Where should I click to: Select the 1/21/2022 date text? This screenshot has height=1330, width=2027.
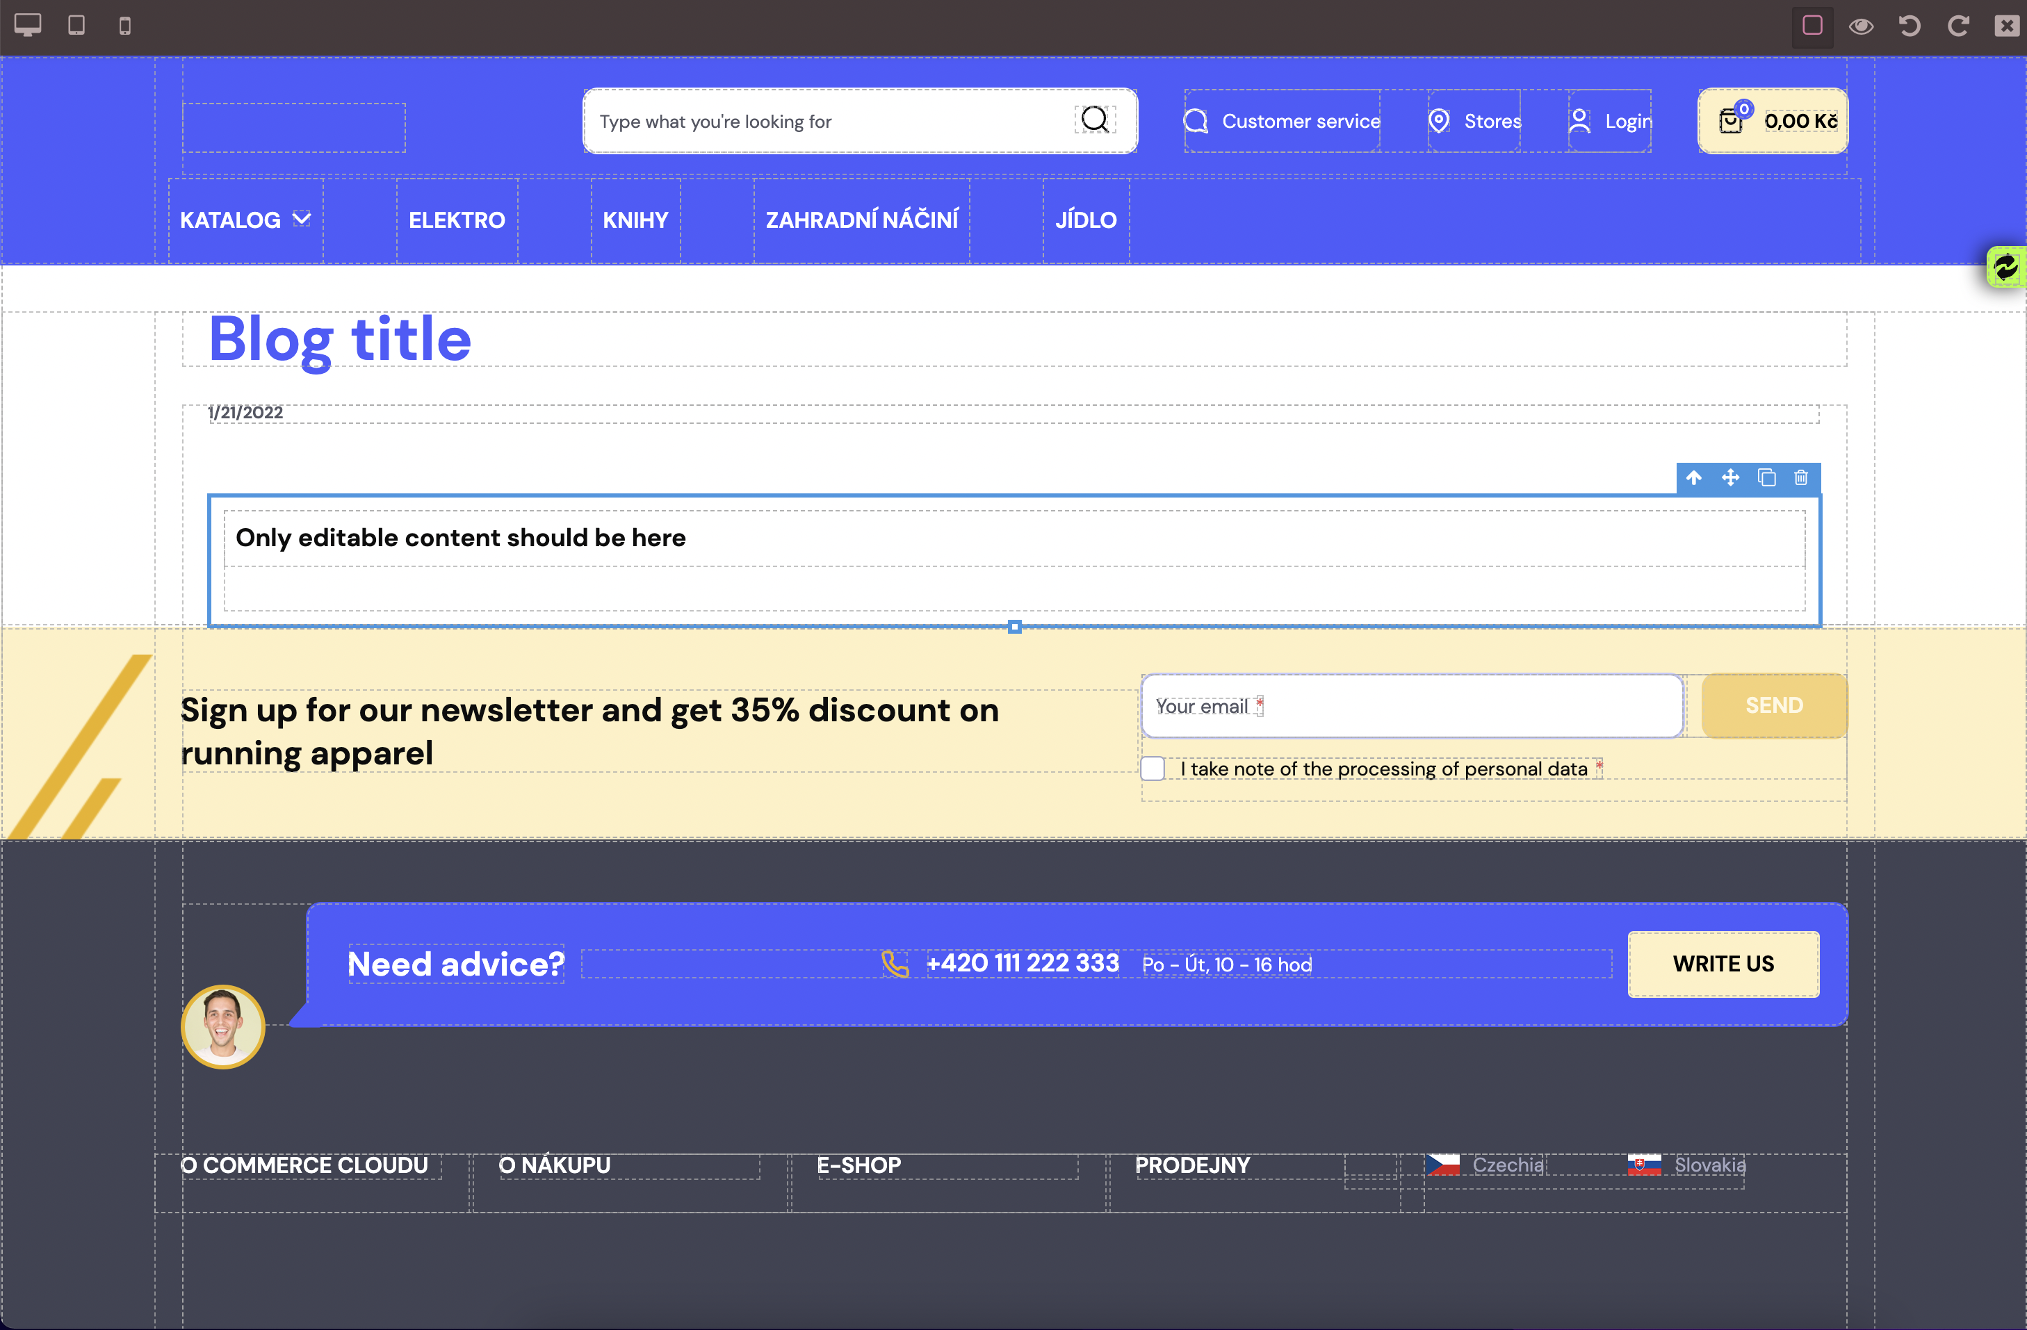click(x=246, y=412)
